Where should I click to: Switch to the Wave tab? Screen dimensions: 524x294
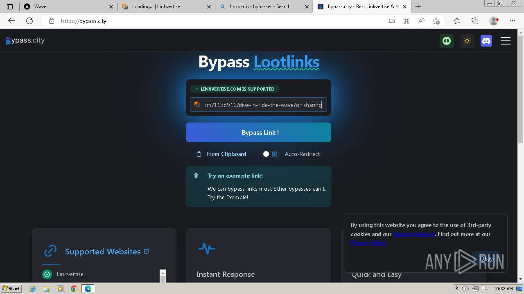(68, 7)
